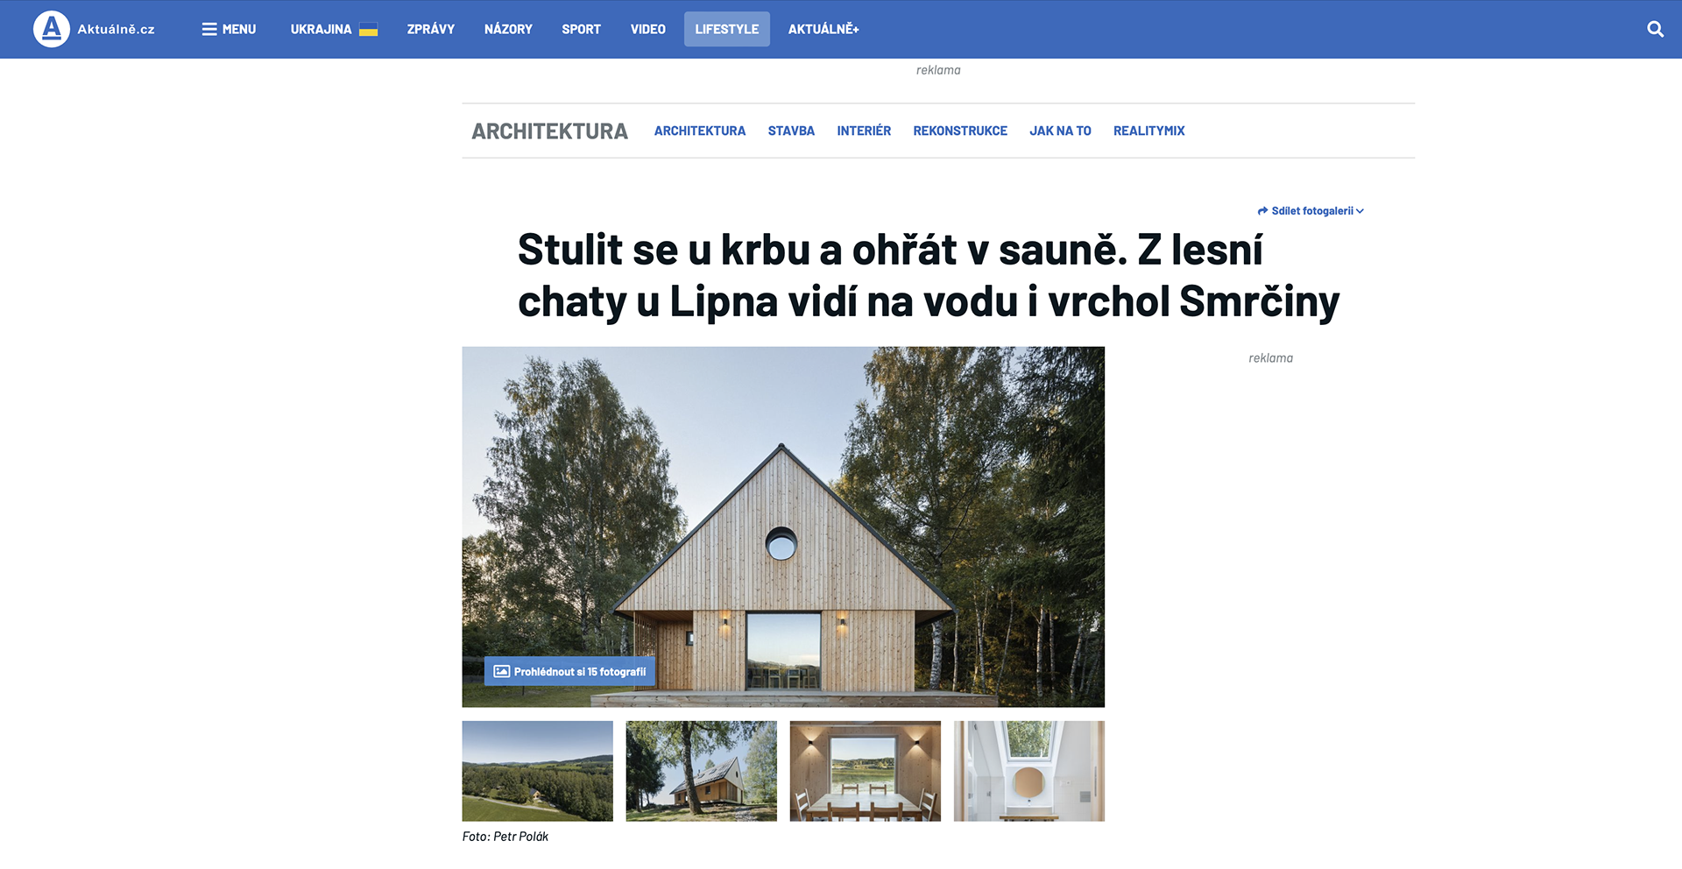Screen dimensions: 1682x869
Task: Click the main cabin photo
Action: click(783, 526)
